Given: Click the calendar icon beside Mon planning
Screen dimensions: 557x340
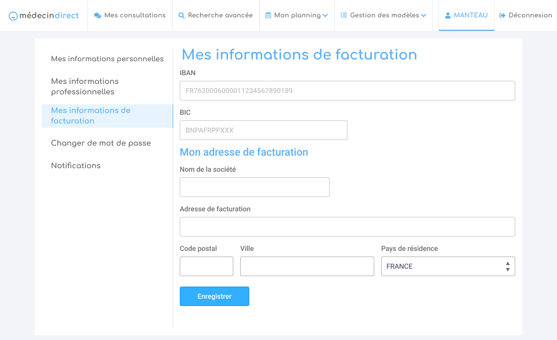Looking at the screenshot, I should click(268, 16).
